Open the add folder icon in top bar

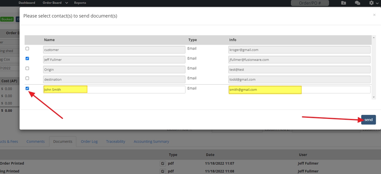(343, 3)
